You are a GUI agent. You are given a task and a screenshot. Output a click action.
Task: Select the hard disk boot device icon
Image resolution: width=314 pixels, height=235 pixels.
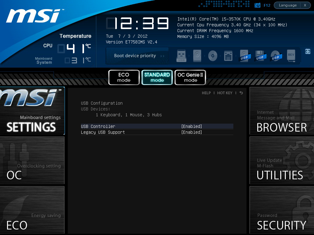197,56
